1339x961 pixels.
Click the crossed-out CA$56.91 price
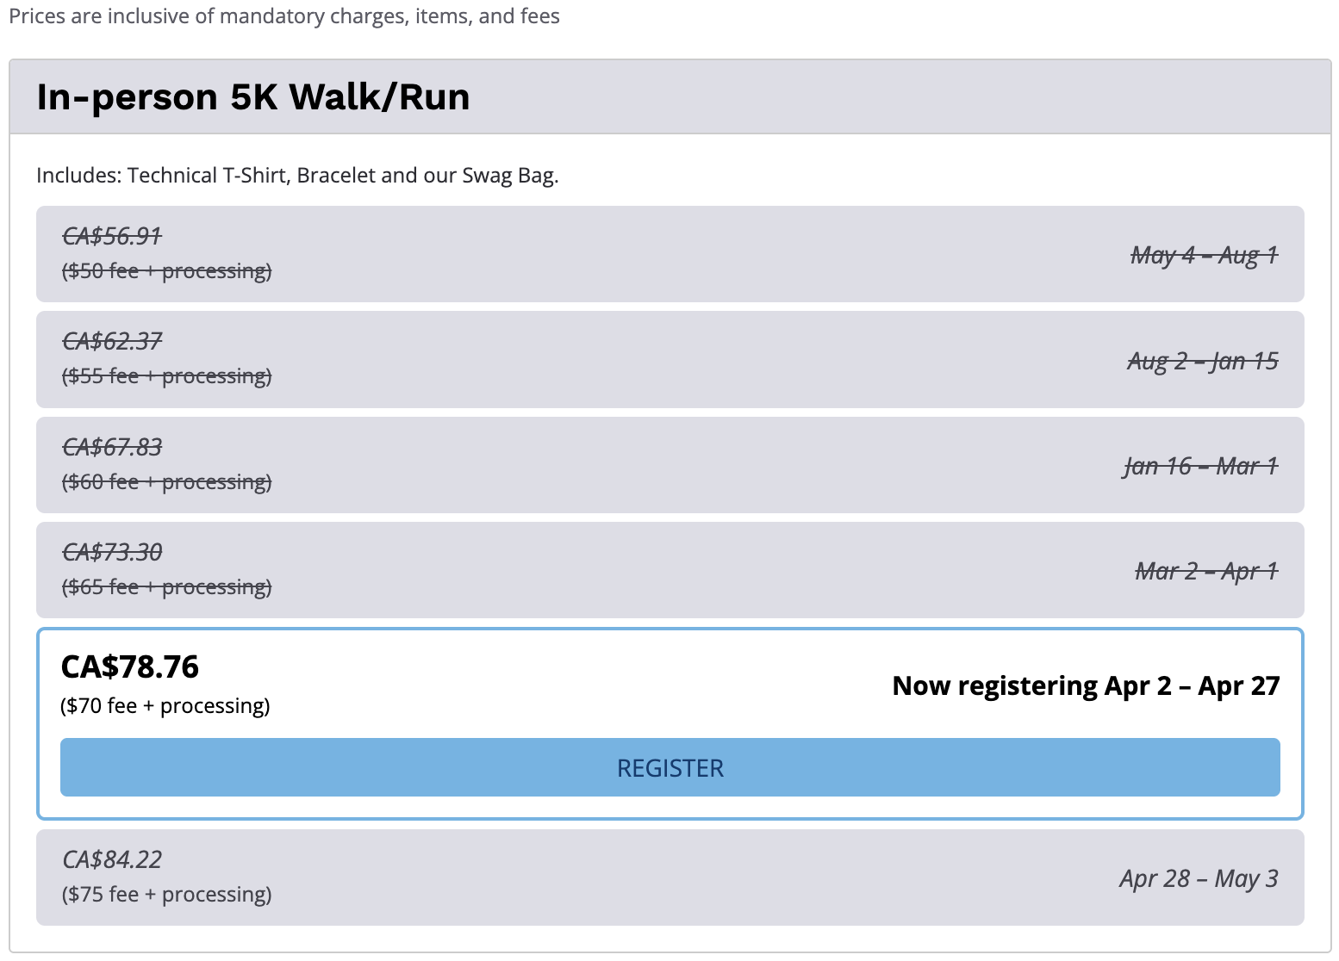tap(112, 236)
